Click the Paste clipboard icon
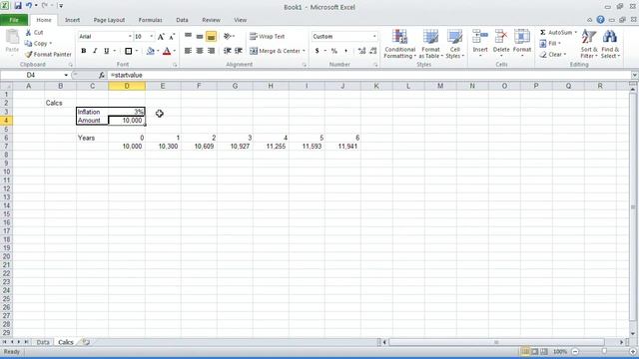 (12, 38)
